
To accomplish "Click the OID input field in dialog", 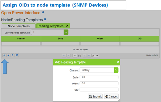I will (x=99, y=90).
